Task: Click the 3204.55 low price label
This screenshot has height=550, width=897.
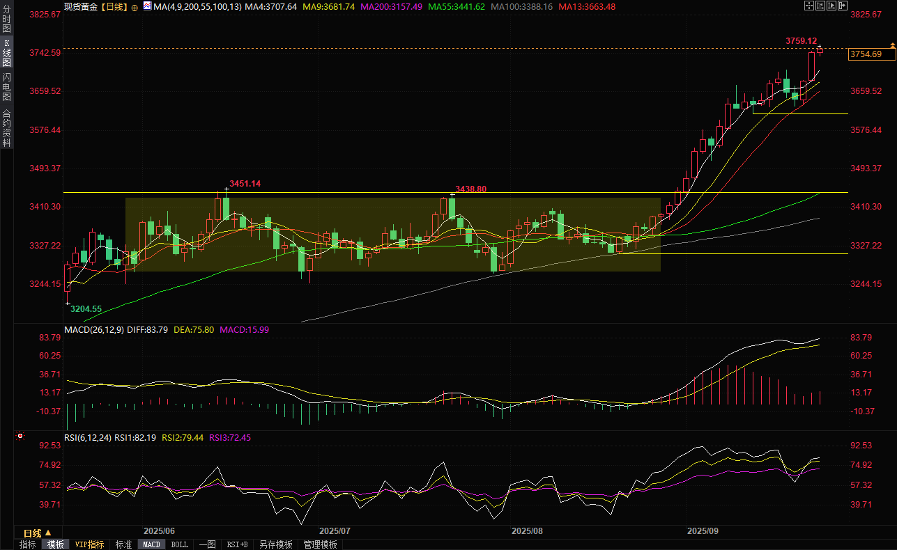Action: click(86, 308)
